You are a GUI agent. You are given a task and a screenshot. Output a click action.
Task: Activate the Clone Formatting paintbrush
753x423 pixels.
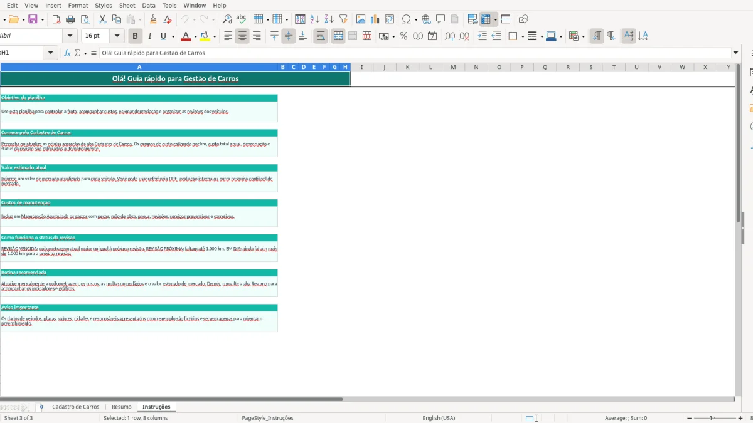pyautogui.click(x=154, y=19)
